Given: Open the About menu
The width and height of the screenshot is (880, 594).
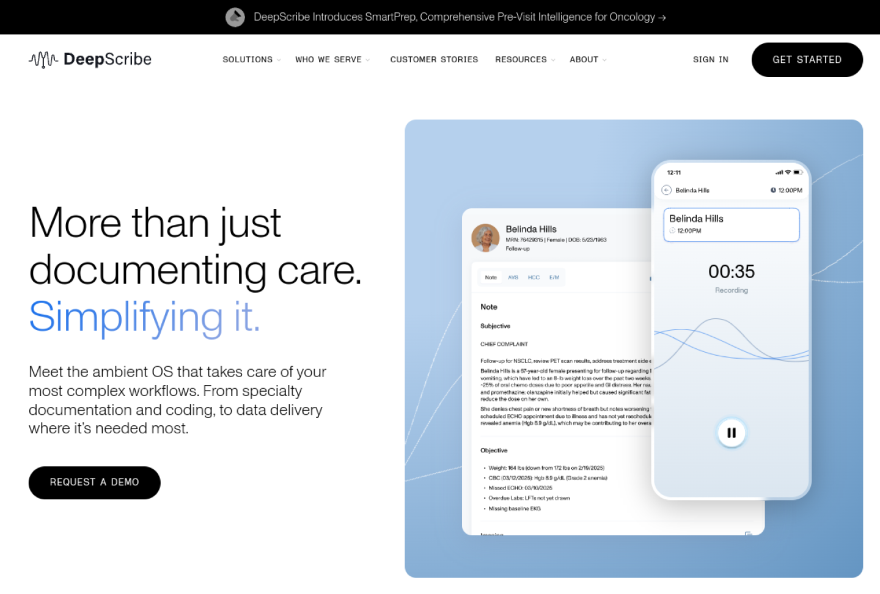Looking at the screenshot, I should (x=584, y=59).
